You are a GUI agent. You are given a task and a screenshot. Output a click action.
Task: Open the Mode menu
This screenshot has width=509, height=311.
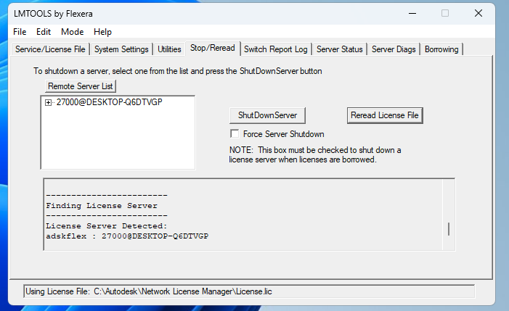pos(72,32)
